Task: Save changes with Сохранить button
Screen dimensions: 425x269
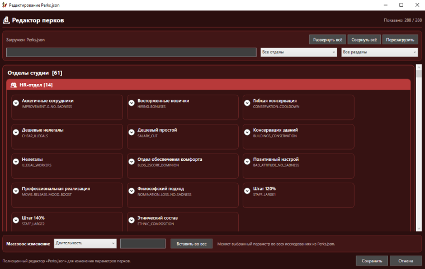Action: (372, 261)
